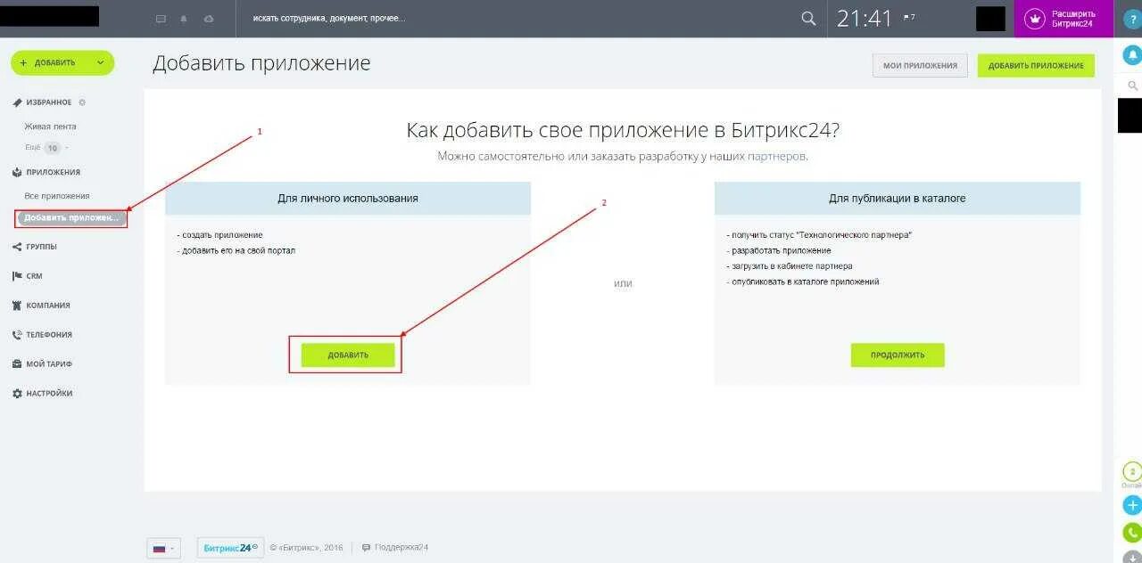Open the help question mark icon

(1133, 20)
